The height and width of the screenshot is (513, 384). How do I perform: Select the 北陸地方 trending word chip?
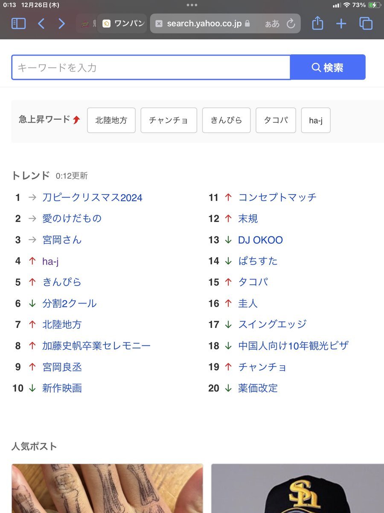coord(111,120)
